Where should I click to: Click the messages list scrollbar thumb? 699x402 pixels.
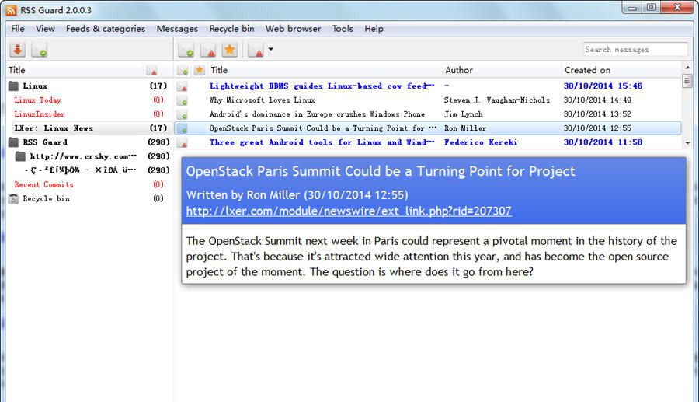[687, 81]
